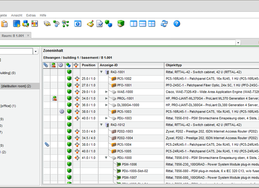The width and height of the screenshot is (259, 188).
Task: Click person icon in PROL-1001 row
Action: click(55, 99)
